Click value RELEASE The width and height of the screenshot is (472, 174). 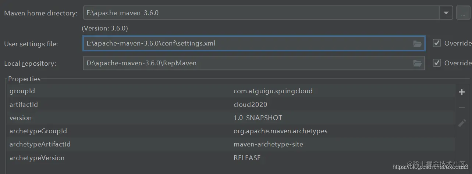(x=247, y=158)
